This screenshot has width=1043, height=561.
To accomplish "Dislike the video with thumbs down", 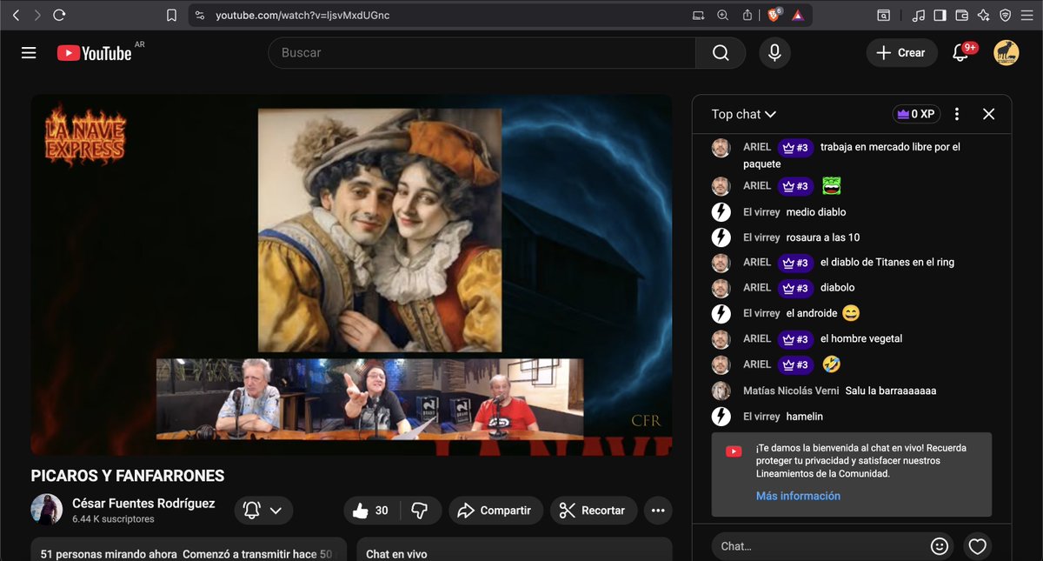I will [x=420, y=511].
